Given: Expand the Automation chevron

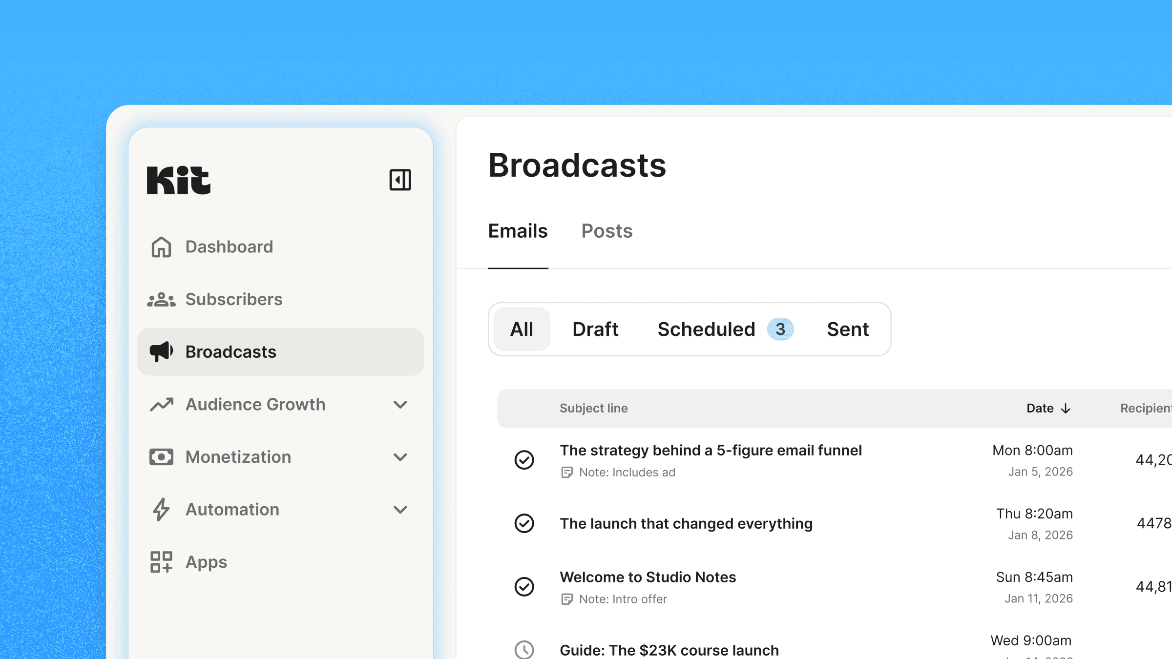Looking at the screenshot, I should (x=400, y=510).
